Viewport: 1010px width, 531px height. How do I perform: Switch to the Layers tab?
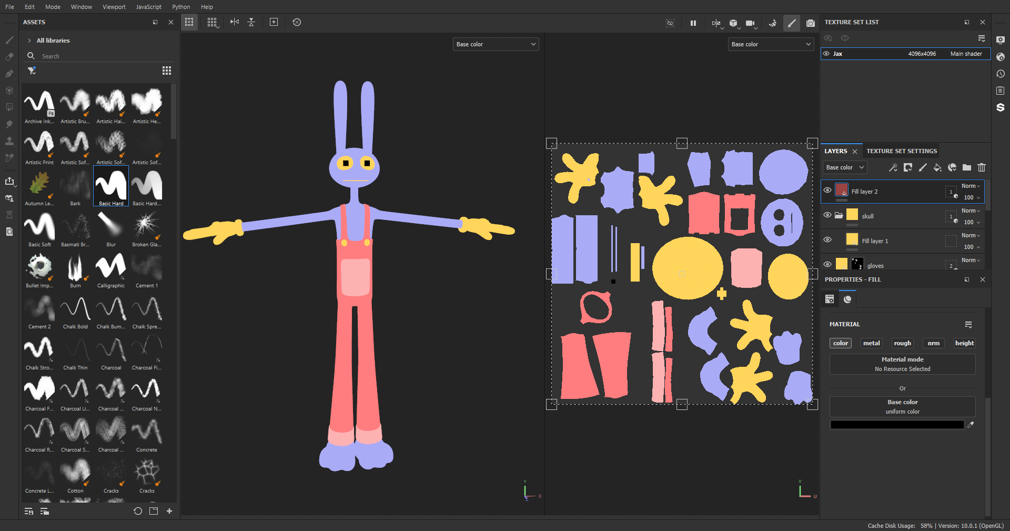(836, 151)
